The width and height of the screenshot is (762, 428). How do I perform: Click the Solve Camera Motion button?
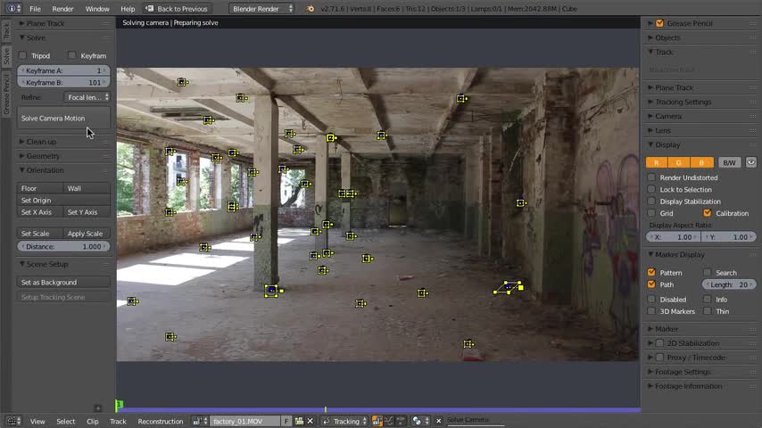[x=63, y=118]
